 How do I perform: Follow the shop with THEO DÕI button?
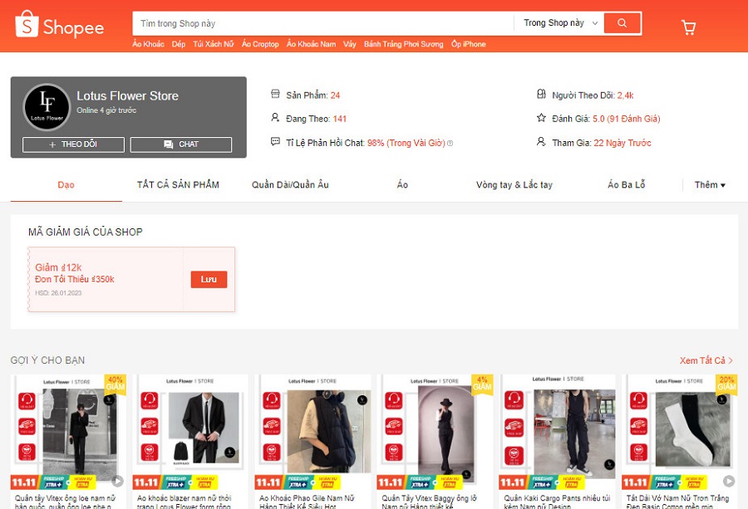point(73,144)
